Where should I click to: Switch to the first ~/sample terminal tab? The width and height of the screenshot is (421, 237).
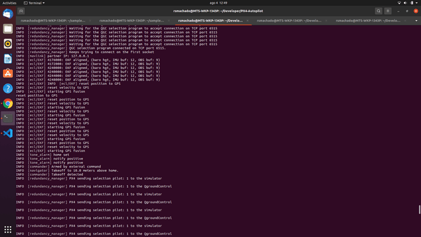(53, 21)
